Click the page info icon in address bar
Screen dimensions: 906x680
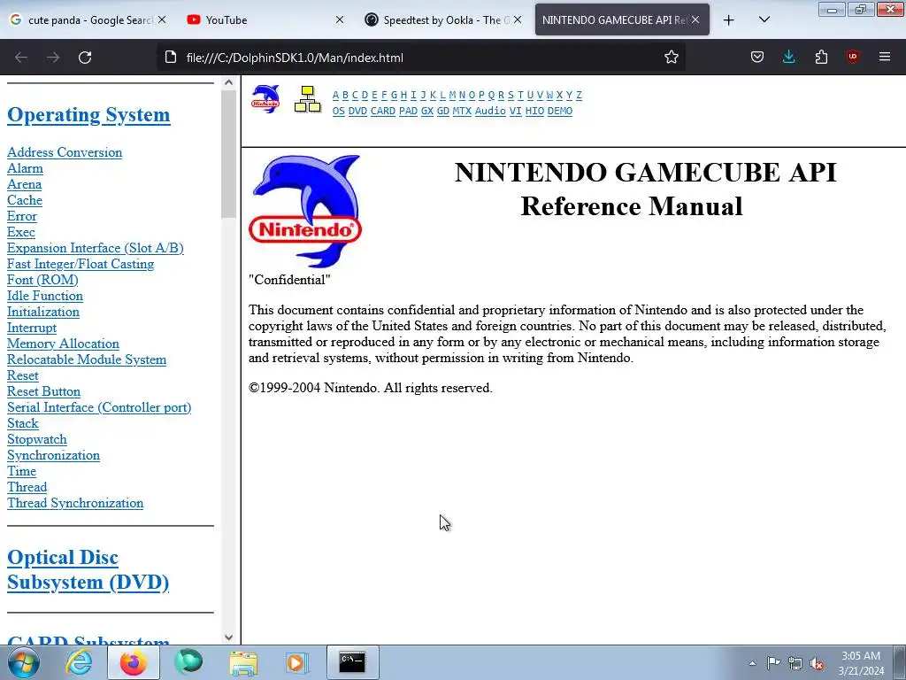pyautogui.click(x=171, y=58)
